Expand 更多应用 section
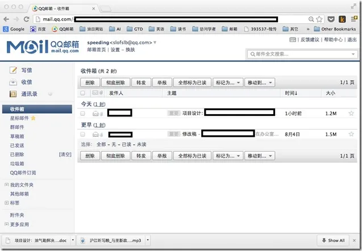Image resolution: width=362 pixels, height=251 pixels. (6, 224)
